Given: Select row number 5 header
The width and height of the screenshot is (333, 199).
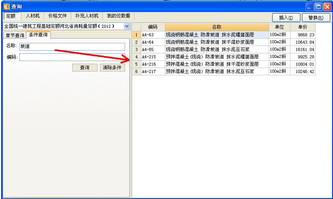Looking at the screenshot, I should pos(137,64).
